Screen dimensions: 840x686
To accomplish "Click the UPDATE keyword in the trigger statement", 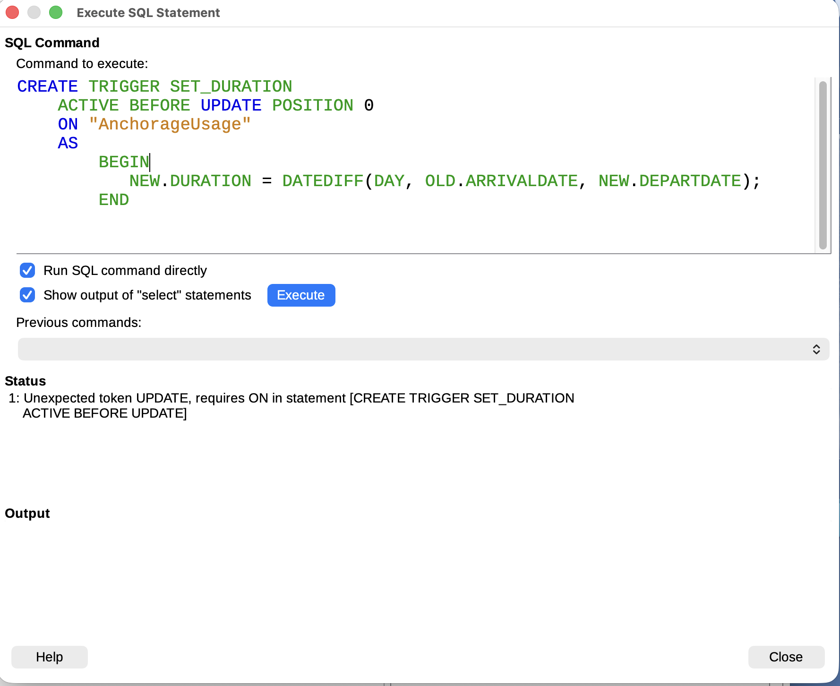I will (231, 105).
